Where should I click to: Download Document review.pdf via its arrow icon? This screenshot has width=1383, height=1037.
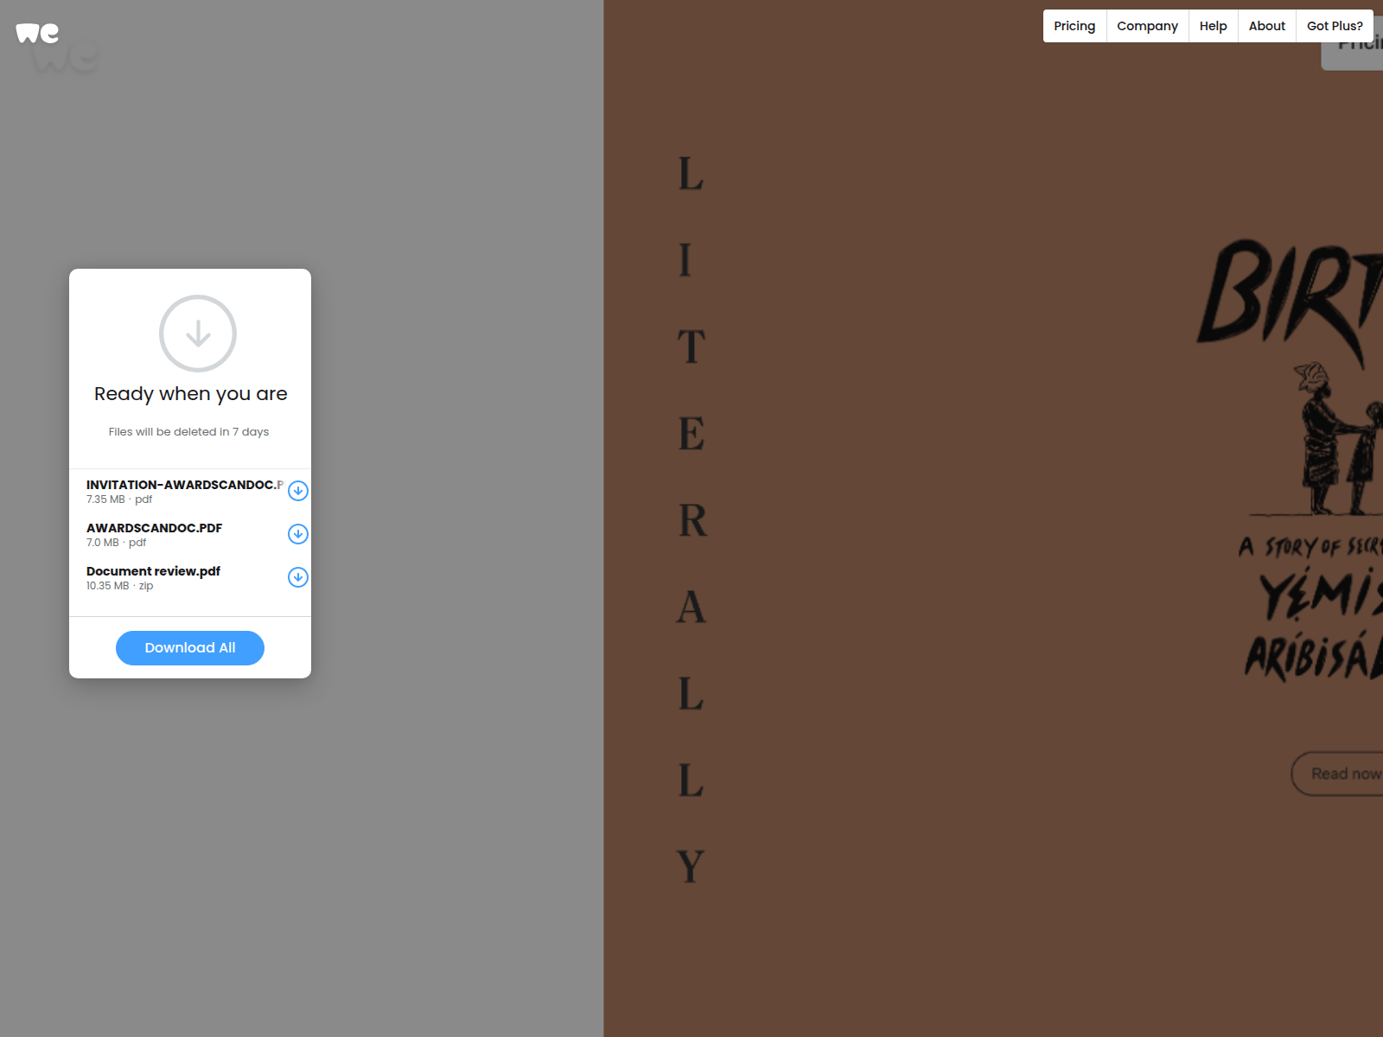click(298, 577)
